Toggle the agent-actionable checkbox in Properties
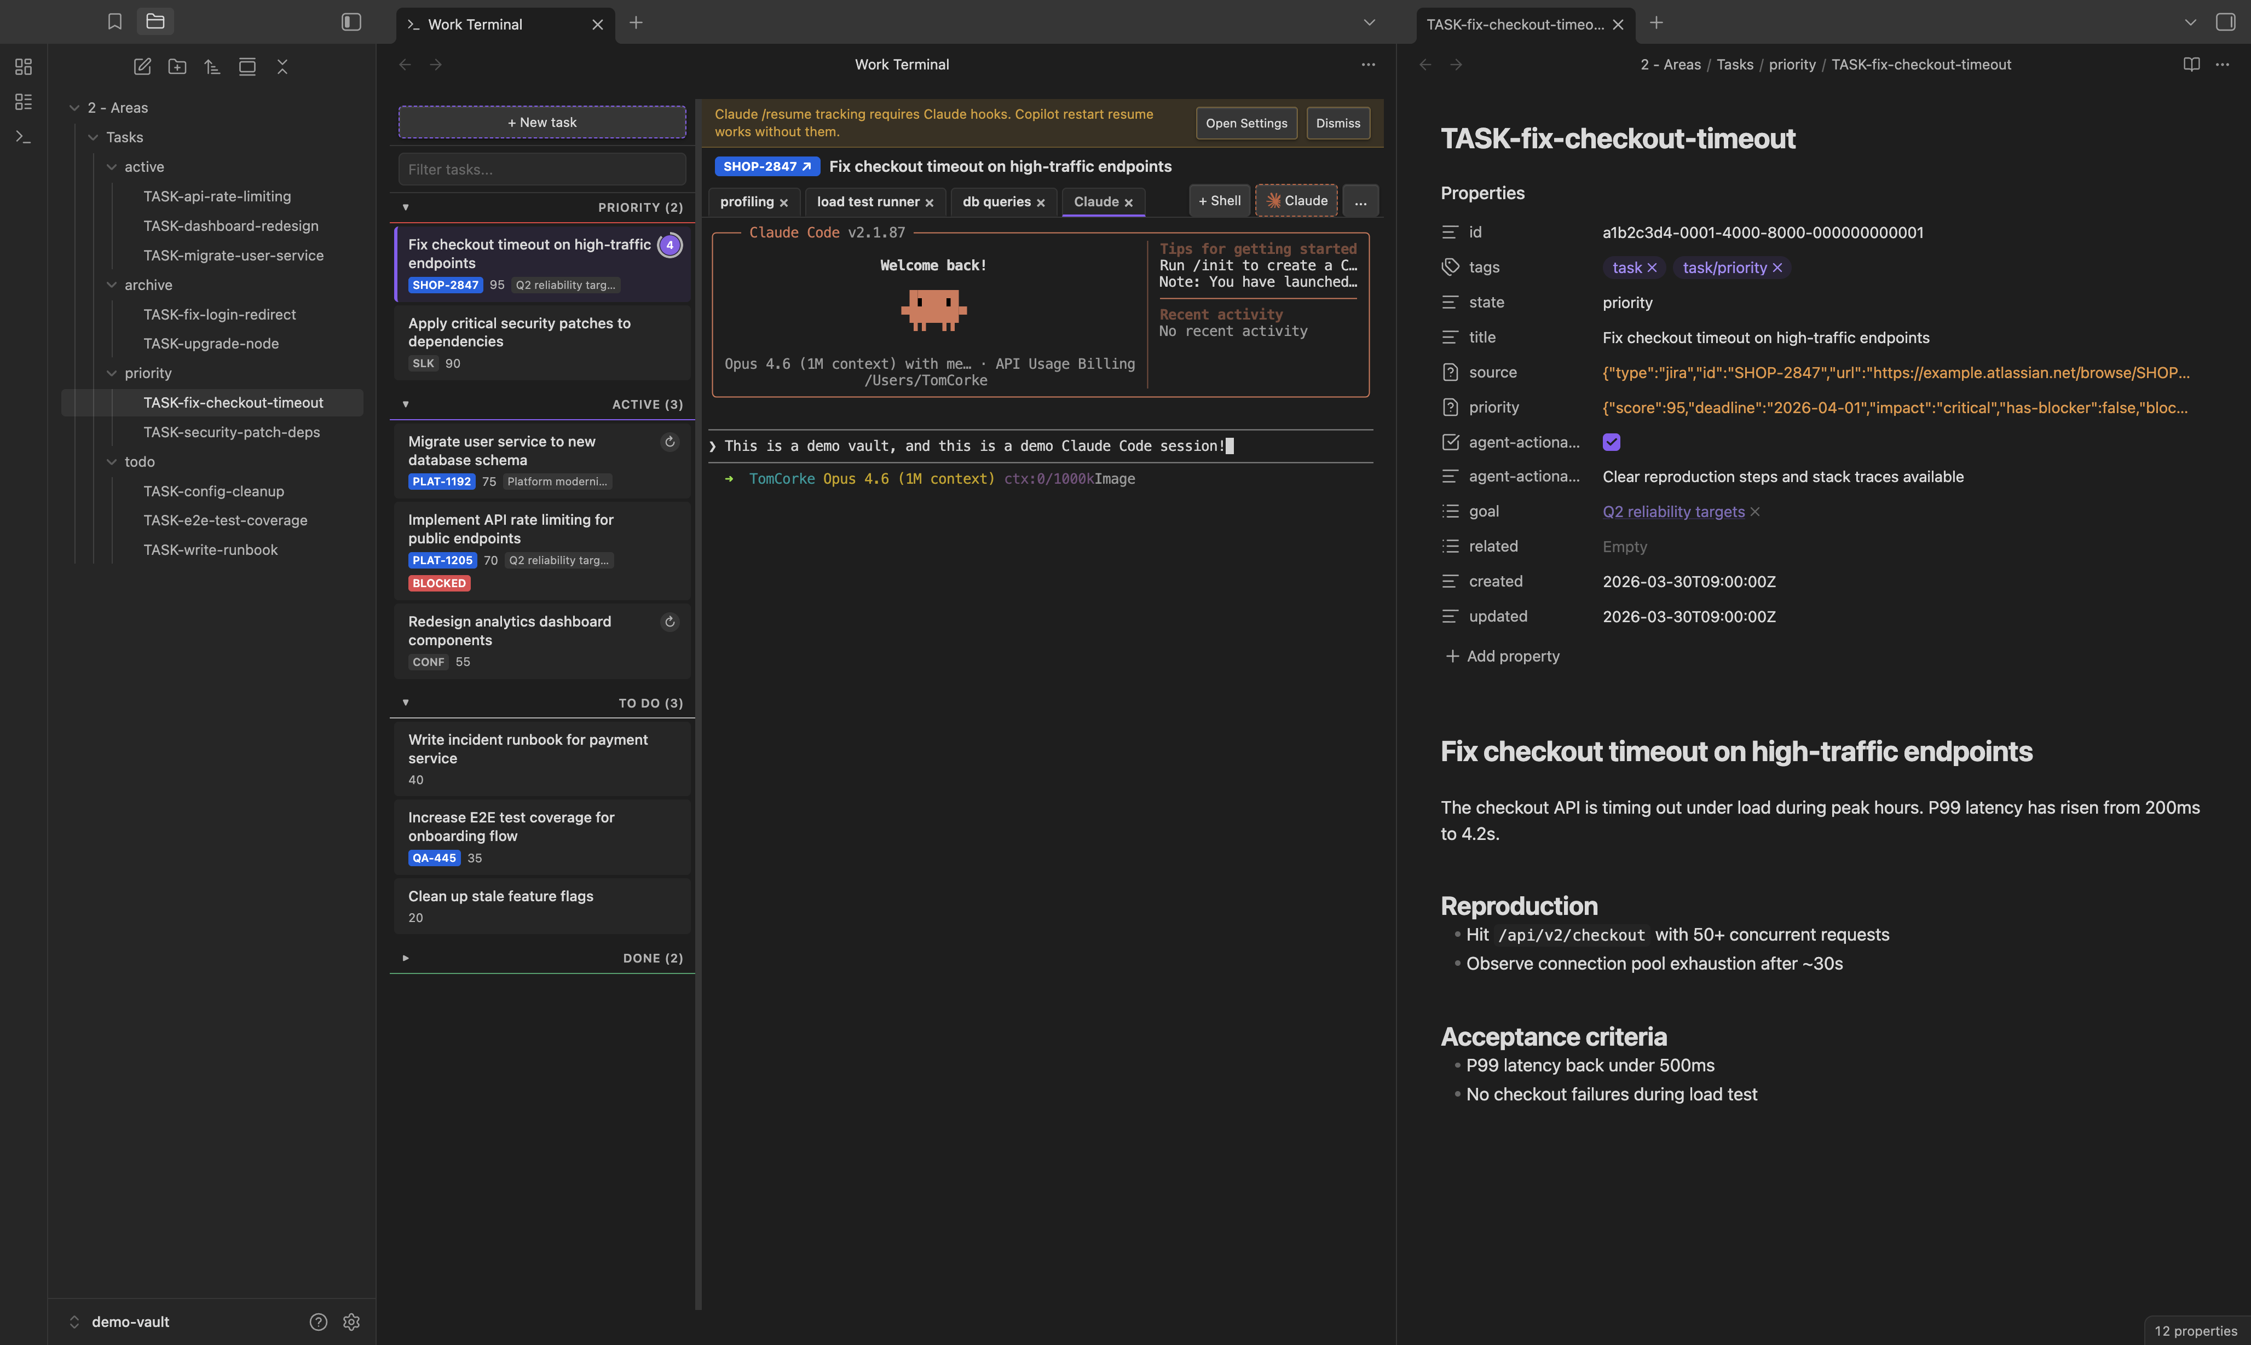Screen dimensions: 2251x1345 [x=1611, y=442]
